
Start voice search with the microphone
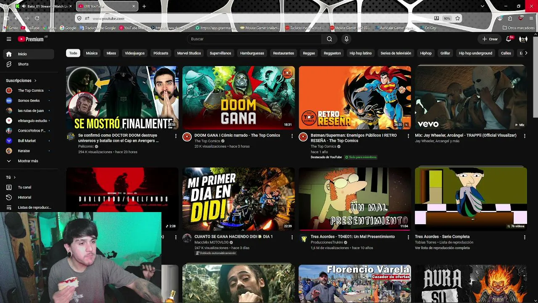(346, 39)
